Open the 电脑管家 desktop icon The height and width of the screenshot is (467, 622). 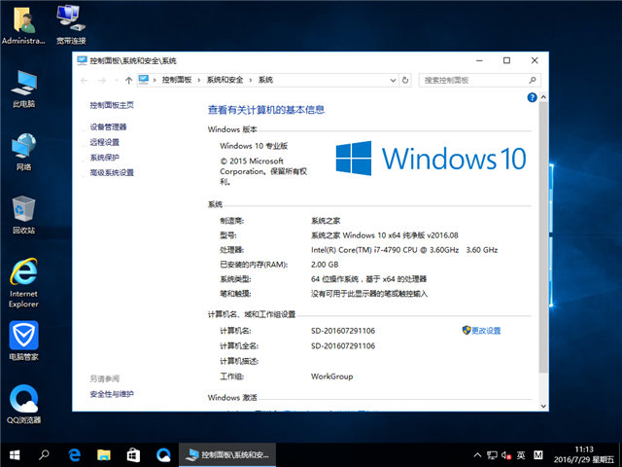(23, 339)
